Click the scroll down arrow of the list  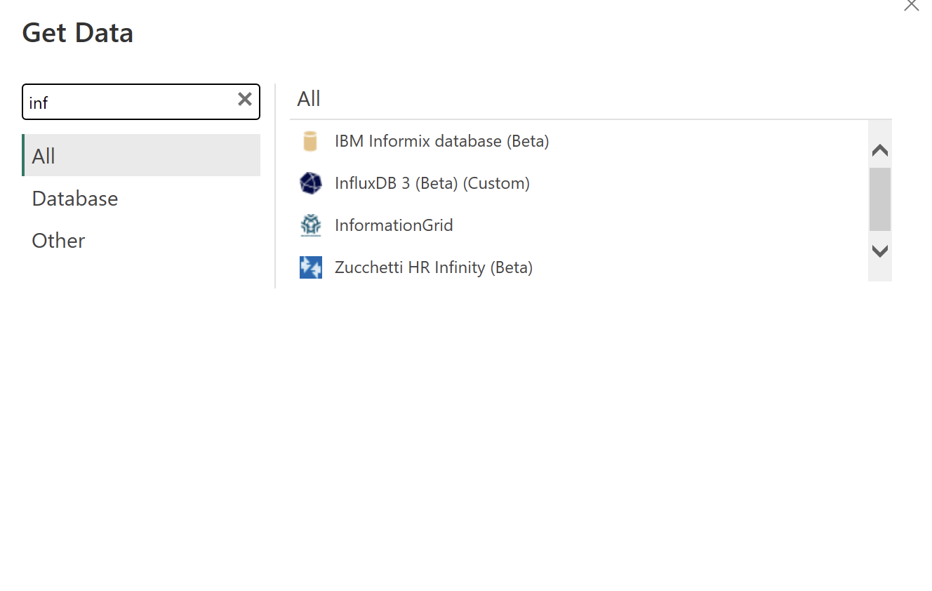pyautogui.click(x=879, y=251)
